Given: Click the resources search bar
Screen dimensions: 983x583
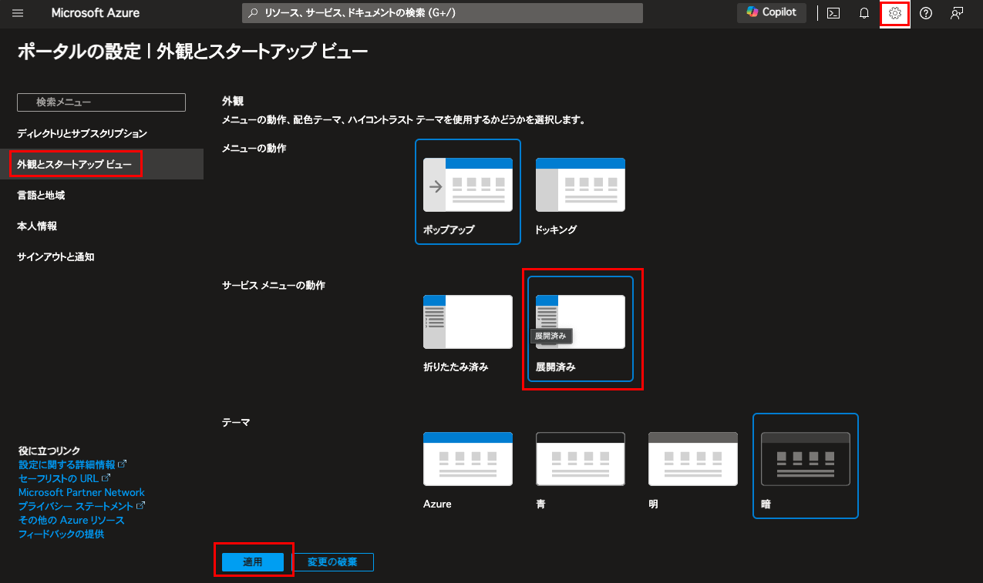Looking at the screenshot, I should click(443, 13).
